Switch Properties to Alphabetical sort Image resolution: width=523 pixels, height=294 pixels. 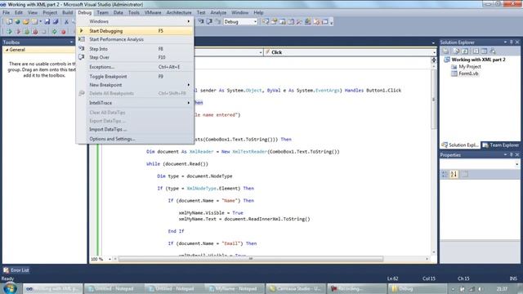point(454,174)
